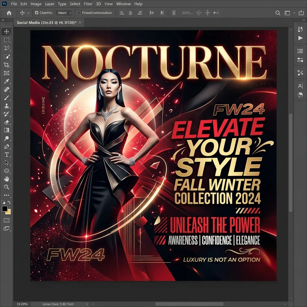The width and height of the screenshot is (307, 307).
Task: Click the horizontal scrollbar thumb
Action: 189,304
